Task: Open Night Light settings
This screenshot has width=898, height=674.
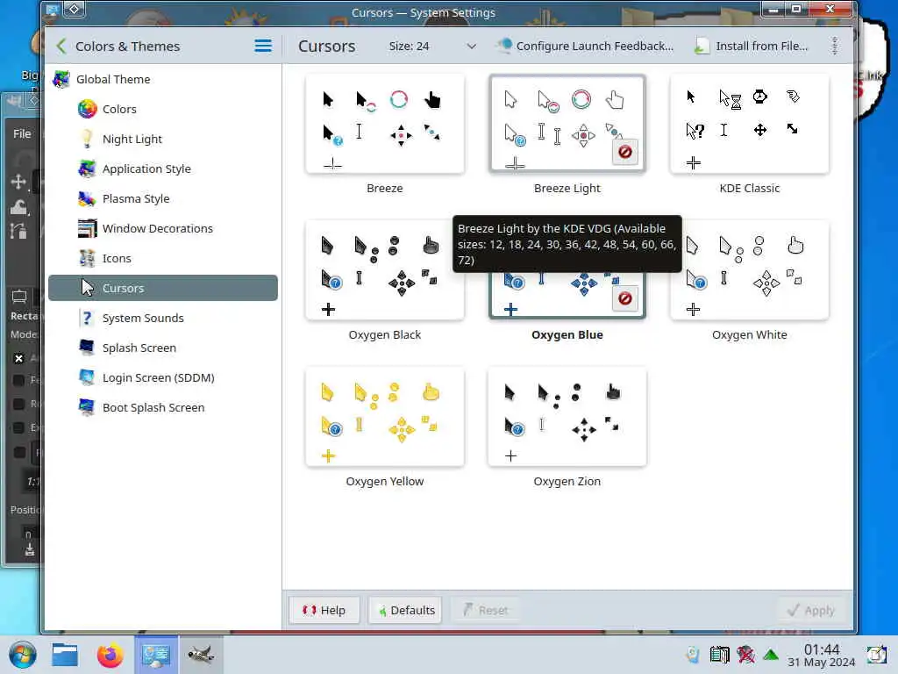Action: click(162, 139)
